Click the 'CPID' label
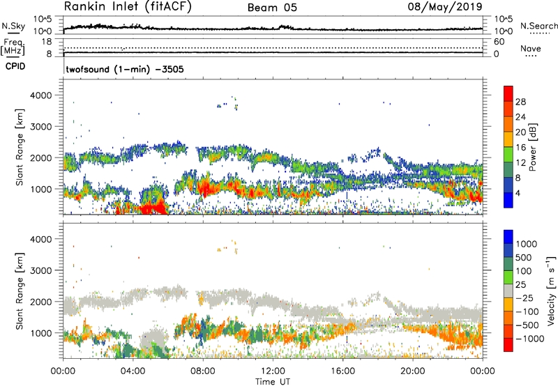 pos(15,66)
